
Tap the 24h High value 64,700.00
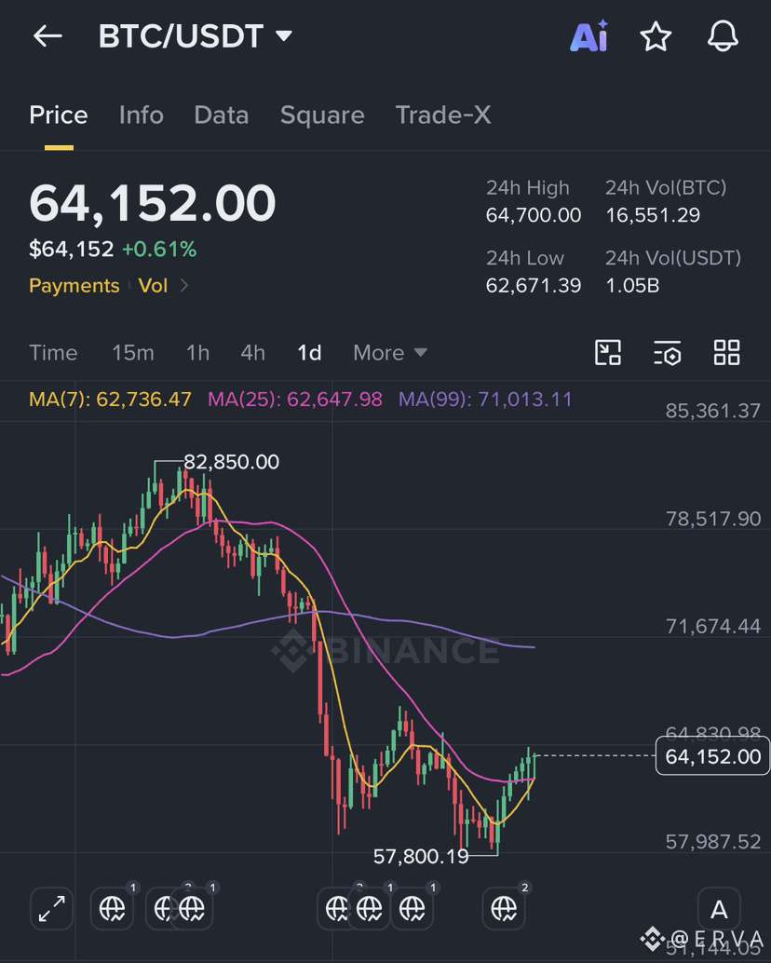tap(534, 215)
